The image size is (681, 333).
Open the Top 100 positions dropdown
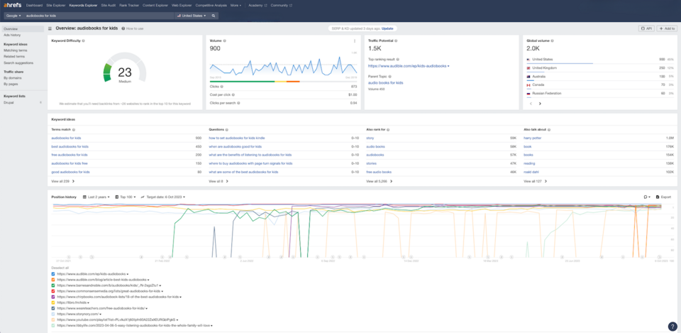pyautogui.click(x=126, y=197)
